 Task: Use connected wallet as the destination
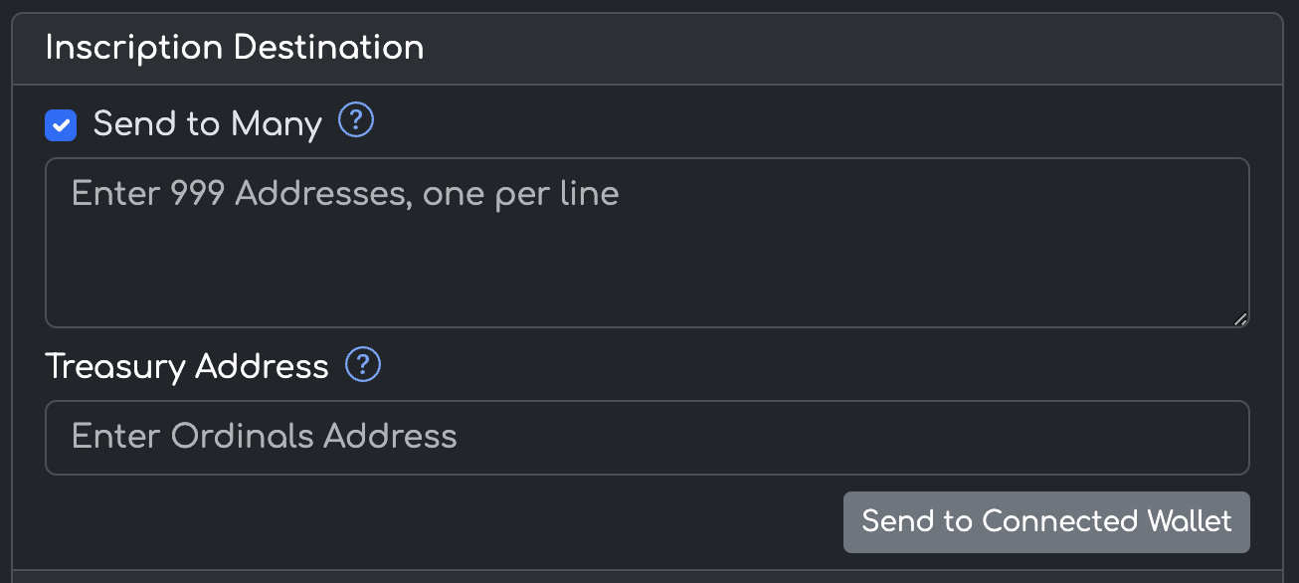click(x=1046, y=521)
